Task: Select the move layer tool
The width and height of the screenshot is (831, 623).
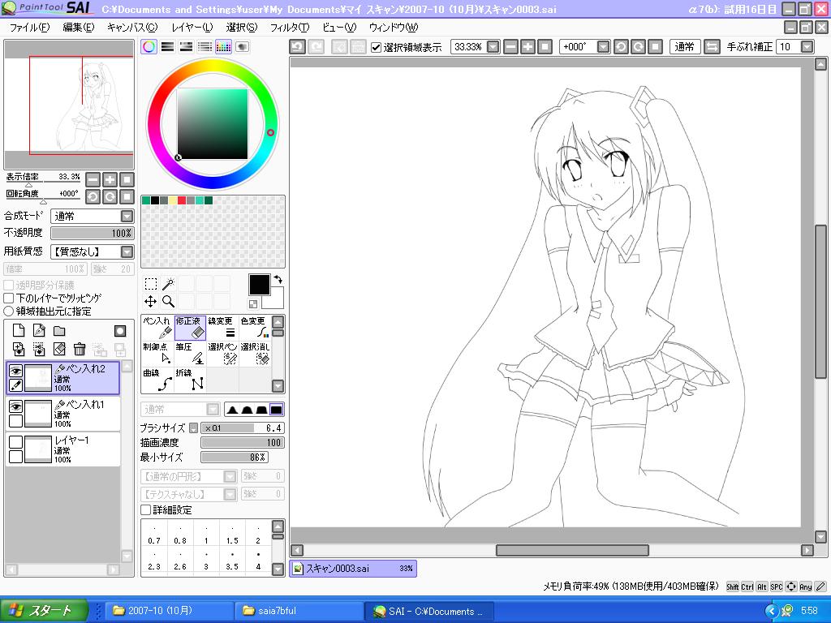Action: [150, 302]
